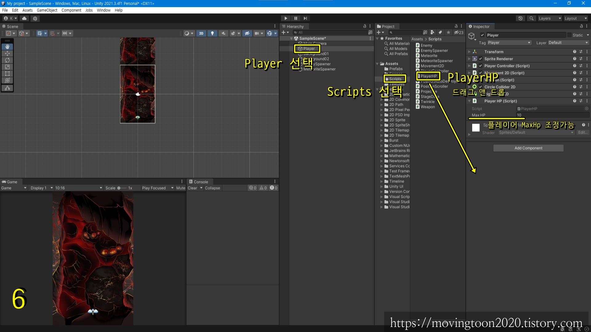Open the Play Focused dropdown
Viewport: 591px width, 332px height.
pyautogui.click(x=158, y=188)
